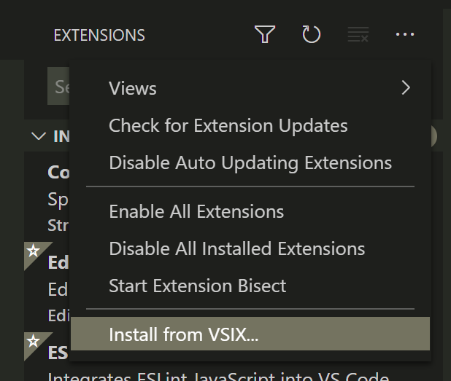Viewport: 451px width, 381px height.
Task: Click the star badge beside the ES extension
Action: [x=33, y=341]
